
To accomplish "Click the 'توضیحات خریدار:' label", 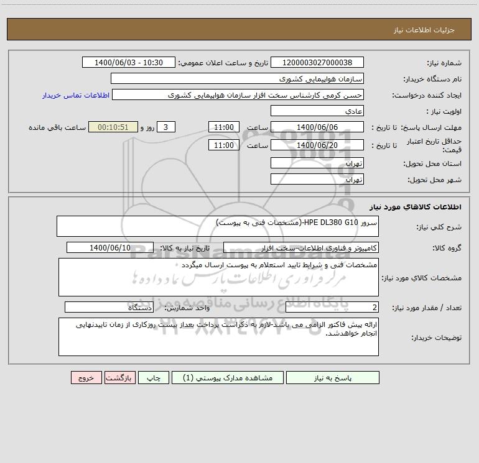I will (x=436, y=337).
